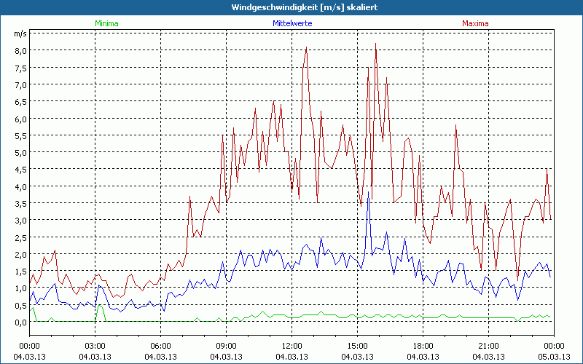Image resolution: width=583 pixels, height=364 pixels.
Task: Click the 03:00 time axis label
Action: pos(95,347)
